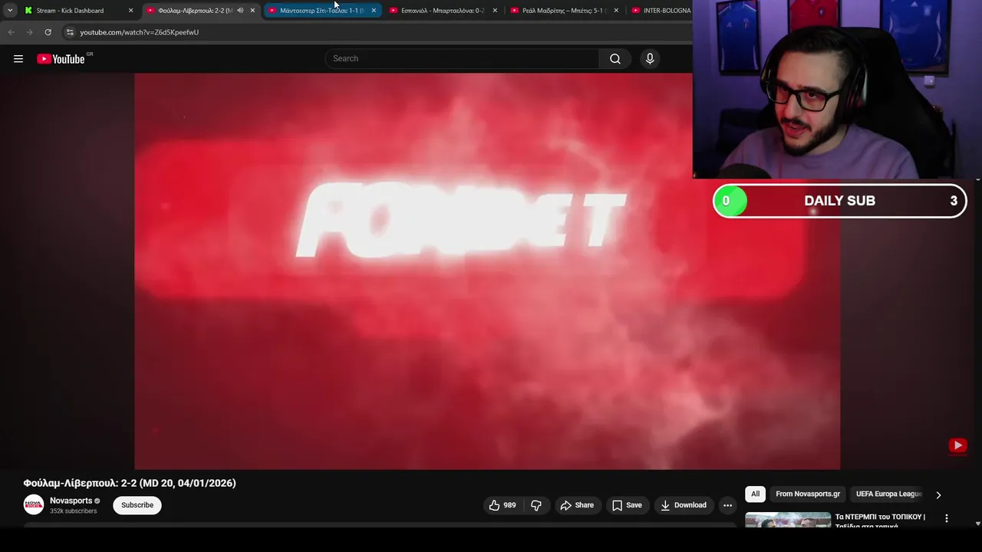The image size is (982, 552).
Task: Close the Ρεάλ Μαδρίτης tab
Action: (x=616, y=11)
